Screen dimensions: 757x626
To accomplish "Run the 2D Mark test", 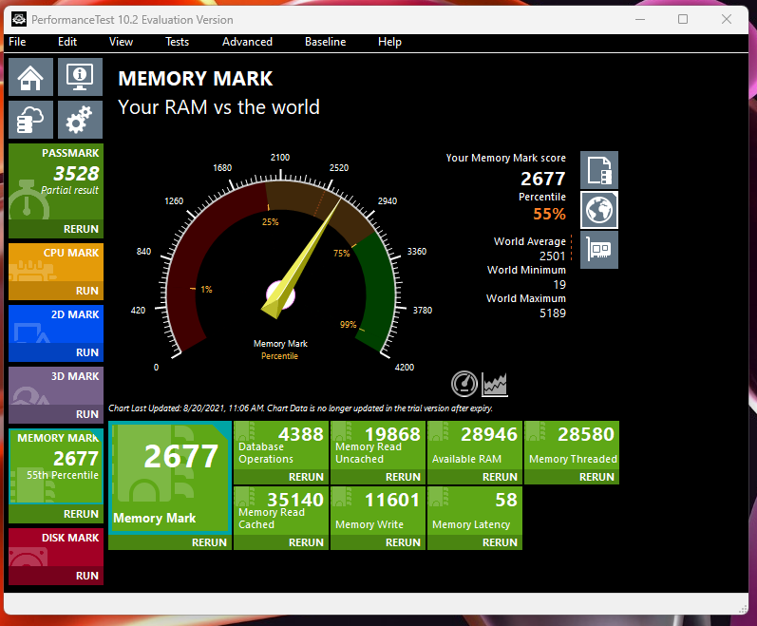I will [56, 352].
